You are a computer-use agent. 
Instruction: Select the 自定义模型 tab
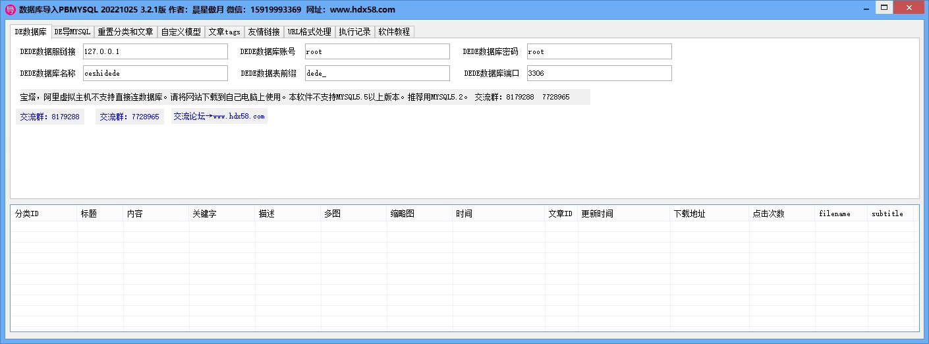(181, 32)
